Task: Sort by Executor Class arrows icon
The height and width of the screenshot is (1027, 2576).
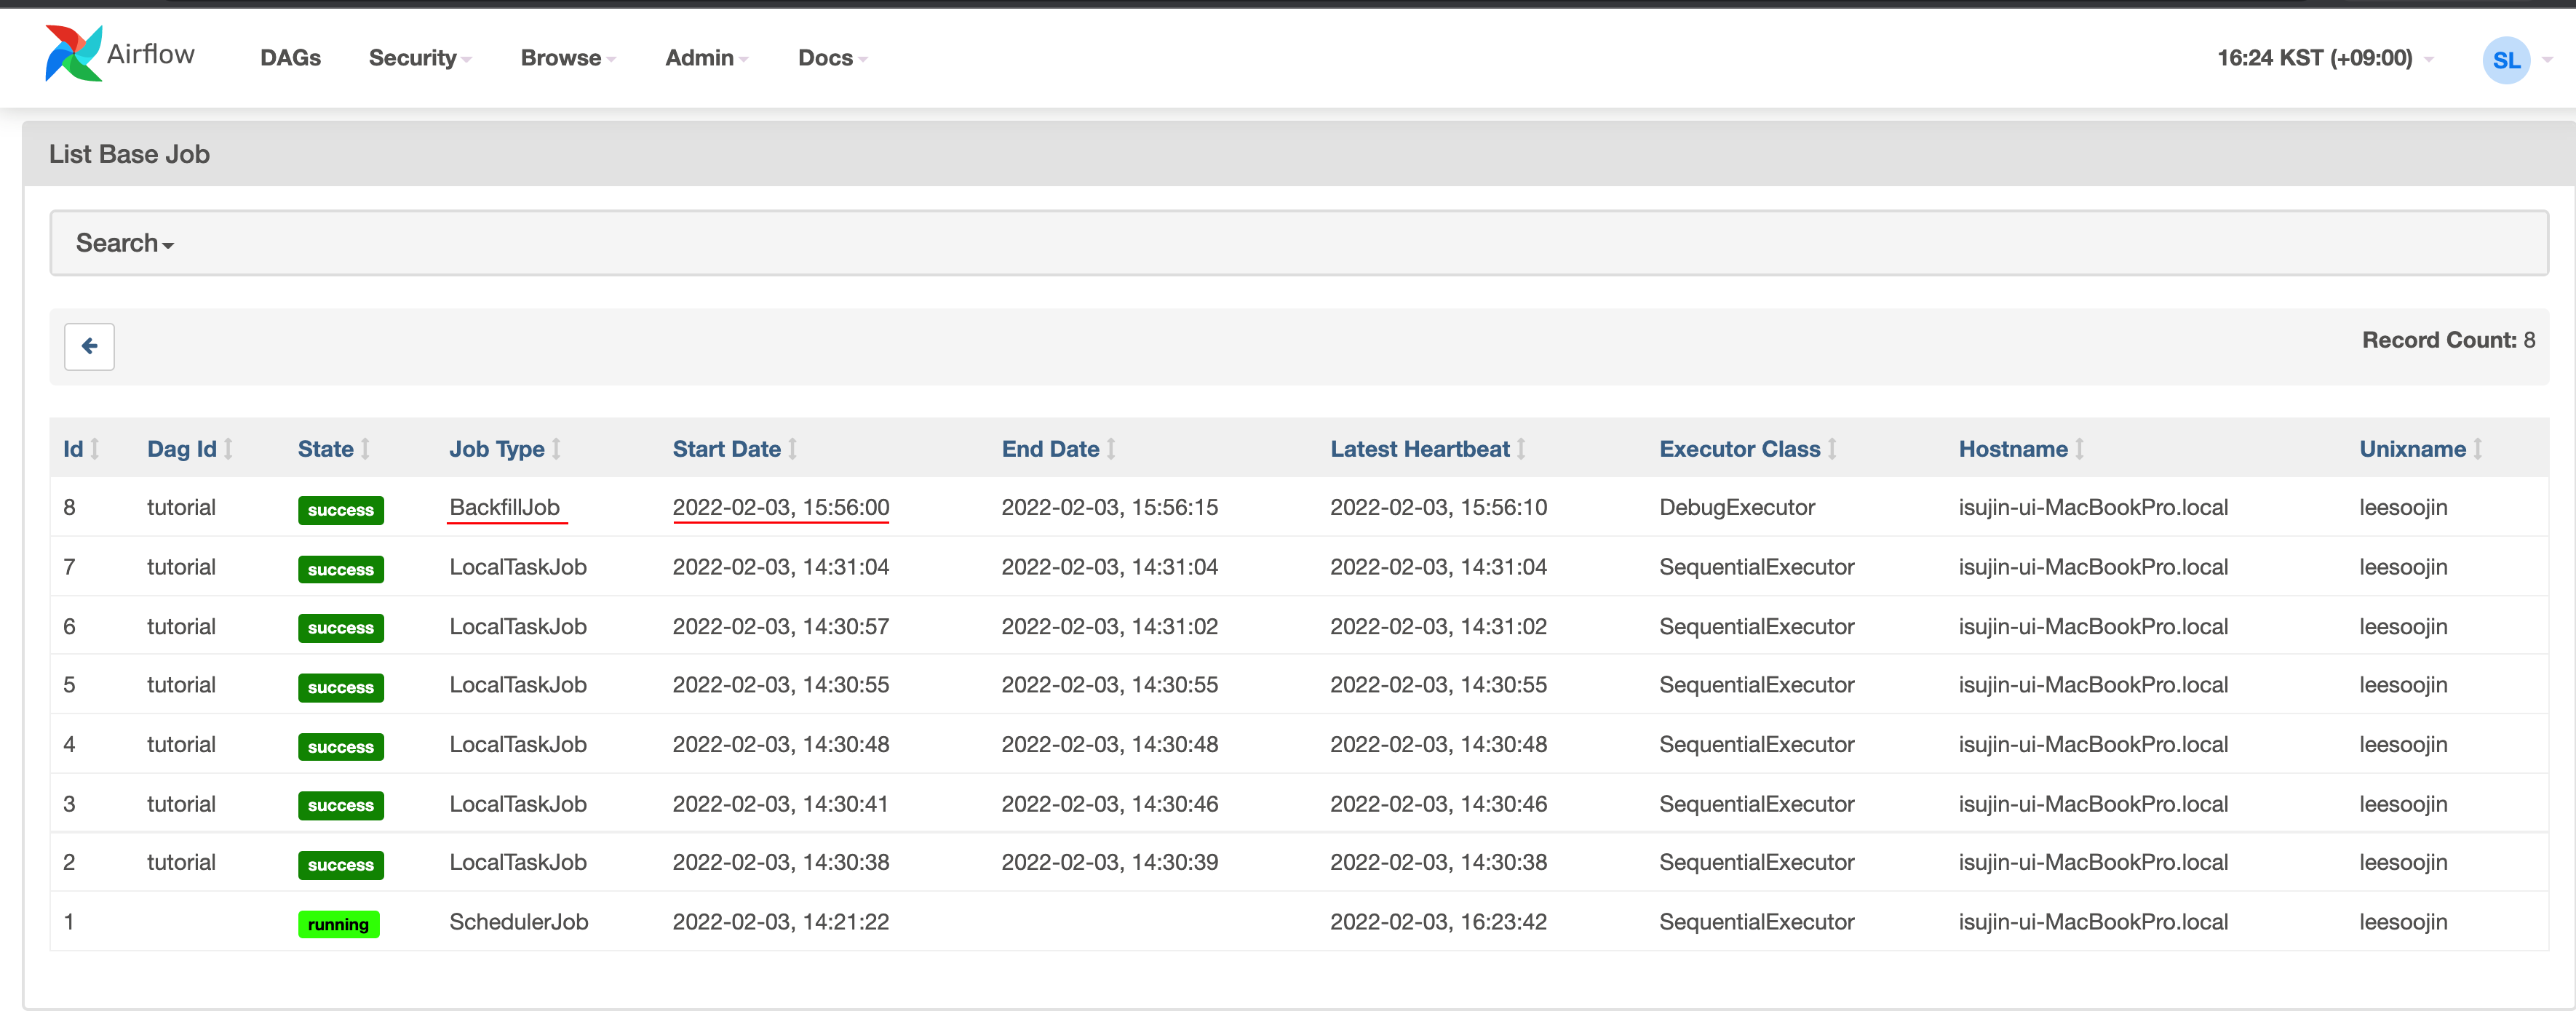Action: (1832, 449)
